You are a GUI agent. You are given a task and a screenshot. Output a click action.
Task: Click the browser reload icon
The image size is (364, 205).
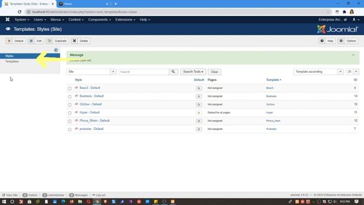[x=19, y=12]
